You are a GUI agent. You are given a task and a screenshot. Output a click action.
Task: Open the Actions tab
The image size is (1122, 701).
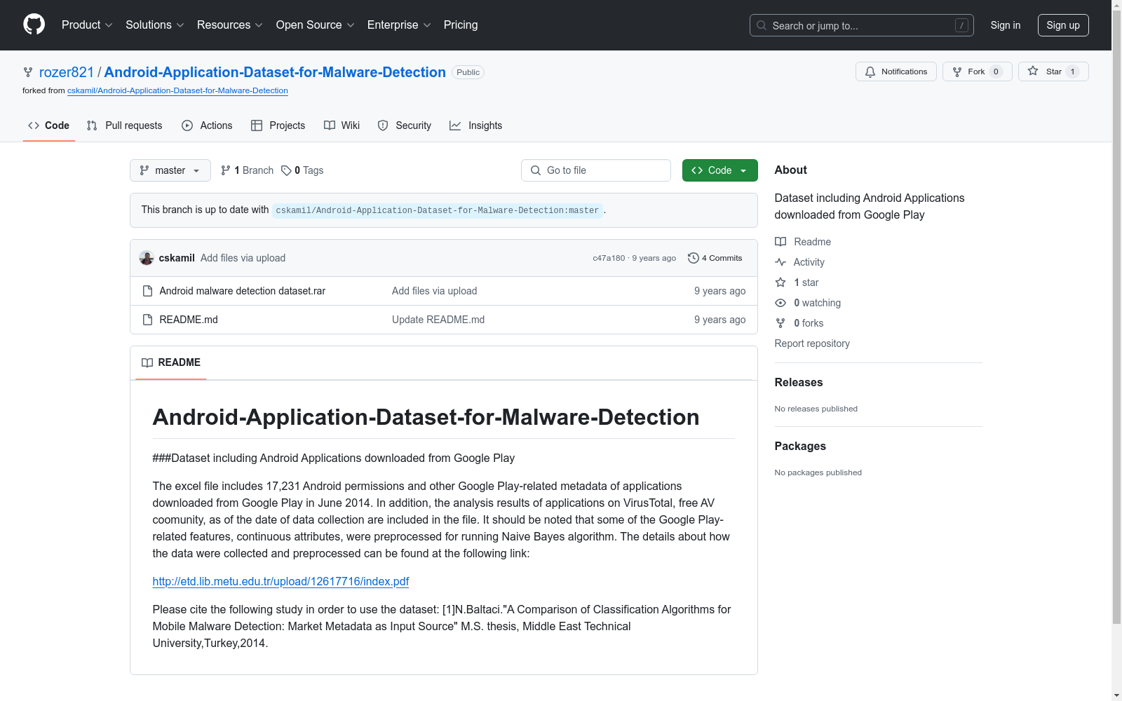tap(207, 125)
